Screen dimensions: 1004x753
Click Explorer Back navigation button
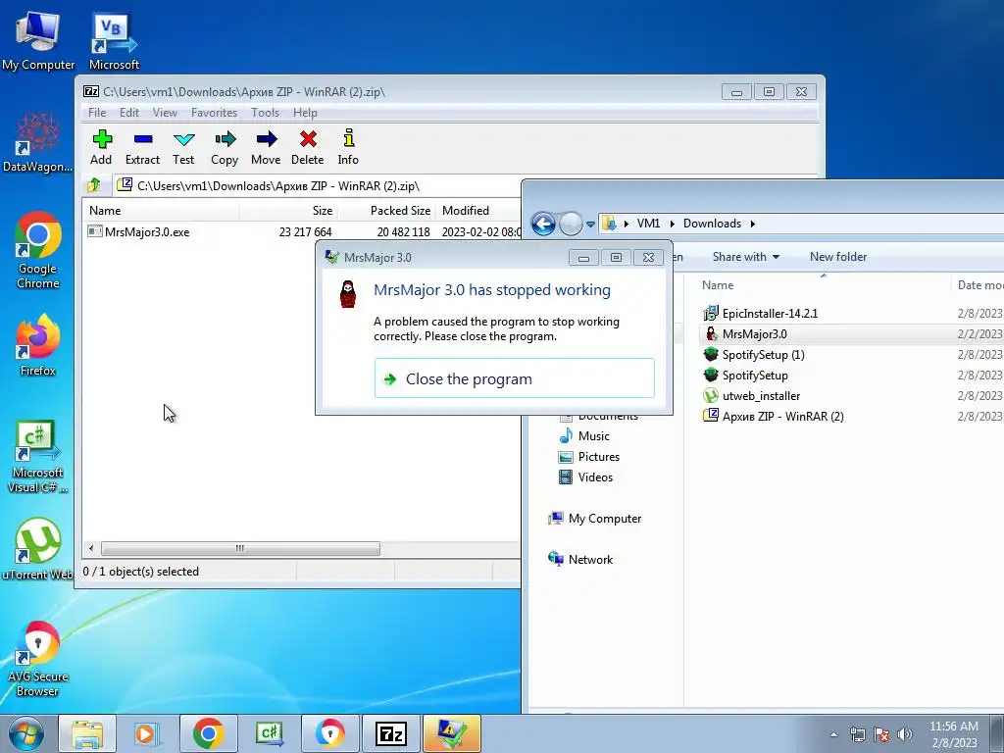click(543, 225)
